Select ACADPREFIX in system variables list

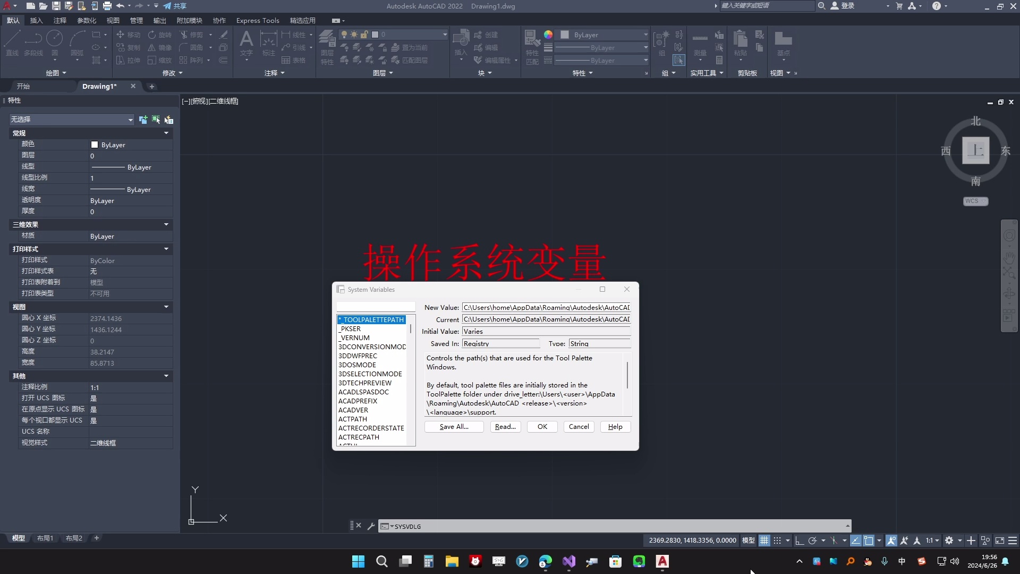click(x=358, y=401)
